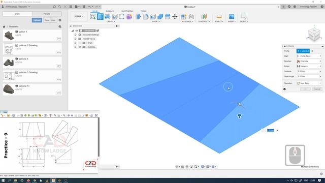Click the Save icon
325x183 pixels.
(84, 7)
